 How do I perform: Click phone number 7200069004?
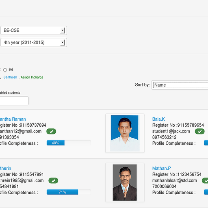pyautogui.click(x=165, y=186)
